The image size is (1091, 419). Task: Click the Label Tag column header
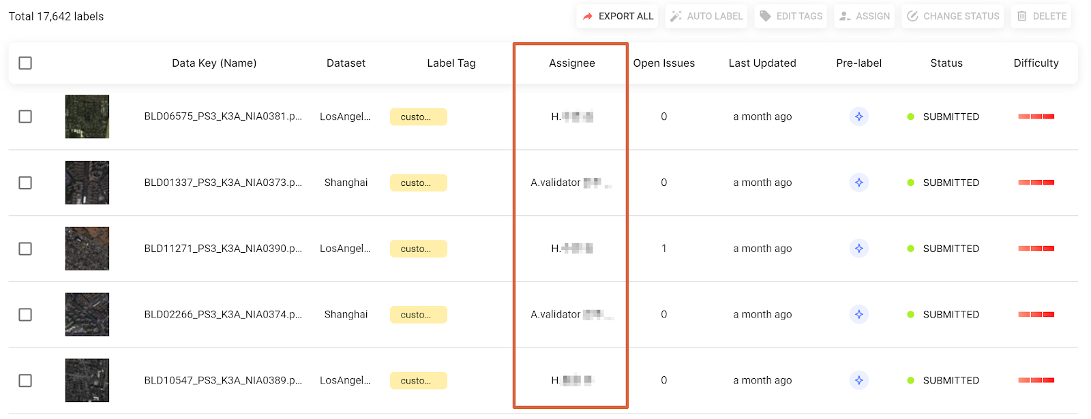coord(451,63)
